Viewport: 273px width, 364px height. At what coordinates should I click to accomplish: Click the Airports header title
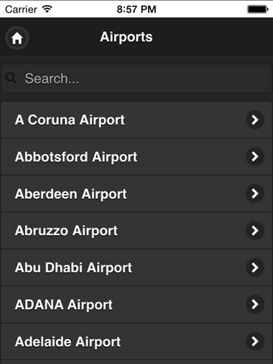point(127,37)
